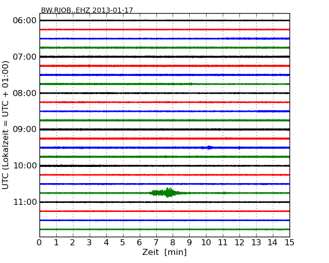Screen dimensions: 329x263
Task: Click the x-axis tick label 2
Action: click(72, 243)
